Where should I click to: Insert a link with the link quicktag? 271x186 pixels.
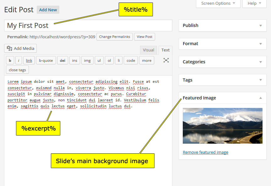[x=29, y=61]
